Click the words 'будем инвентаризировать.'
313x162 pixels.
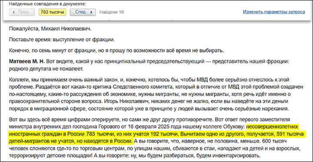(x=228, y=156)
